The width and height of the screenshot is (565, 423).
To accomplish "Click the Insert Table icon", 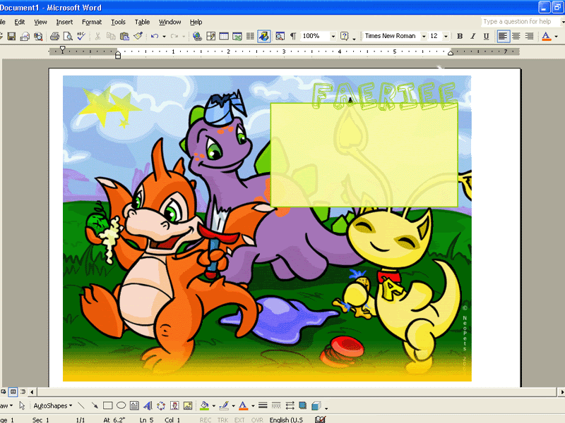I will (224, 36).
